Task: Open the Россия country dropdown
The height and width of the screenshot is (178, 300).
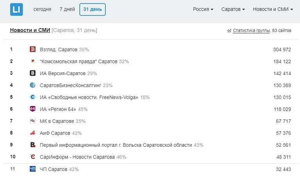Action: pyautogui.click(x=203, y=9)
